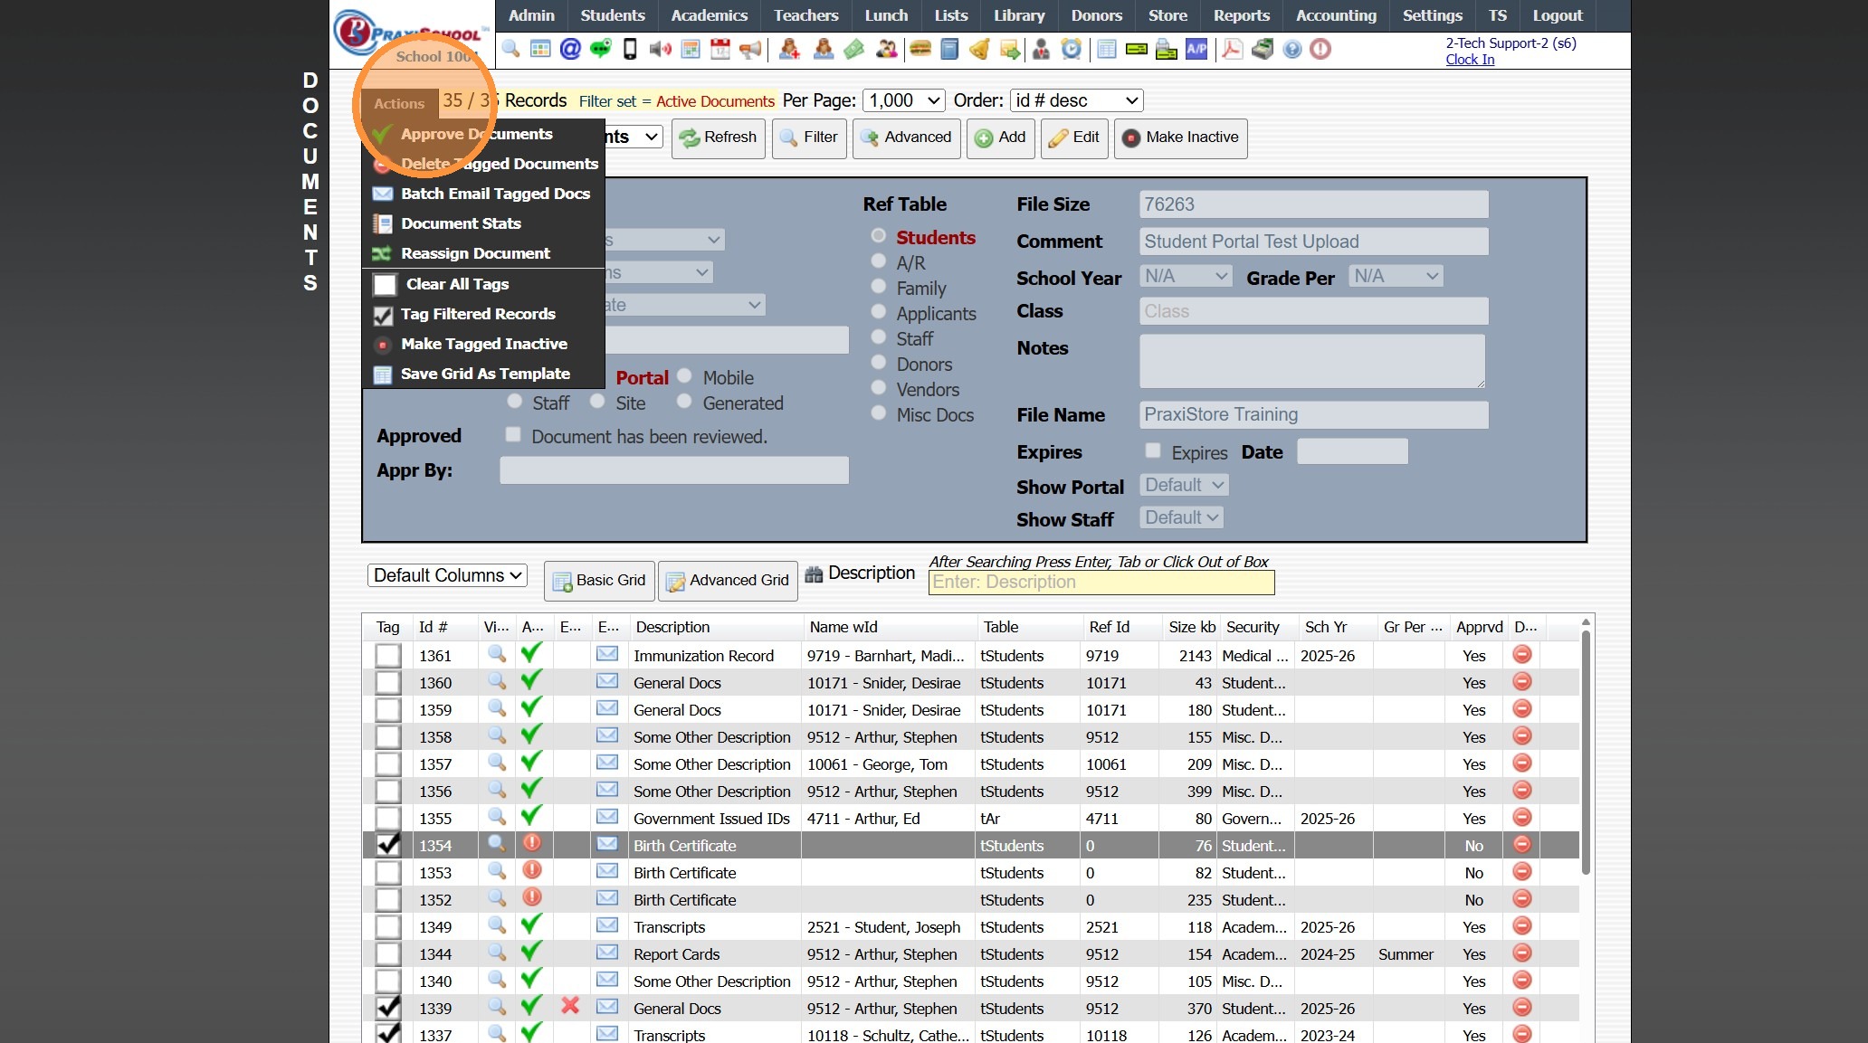Check the Document has been reviewed box
The height and width of the screenshot is (1043, 1868).
[x=513, y=435]
